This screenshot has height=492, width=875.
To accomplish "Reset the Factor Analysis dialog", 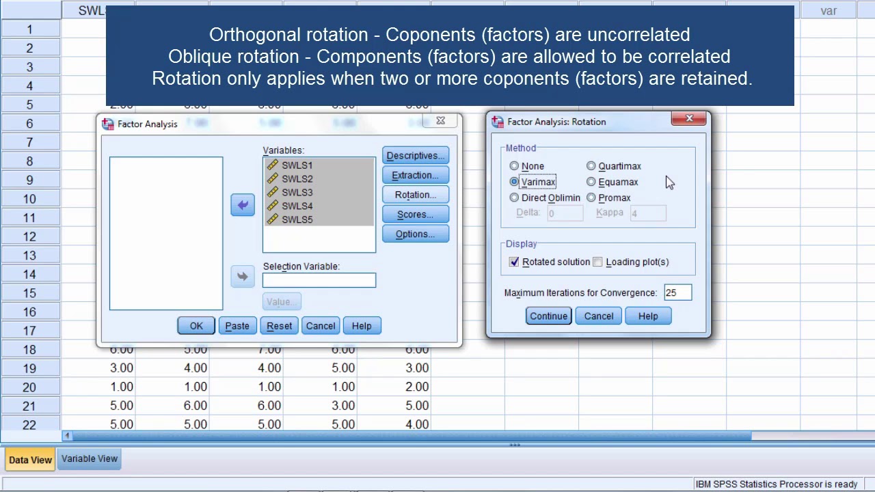I will point(279,326).
